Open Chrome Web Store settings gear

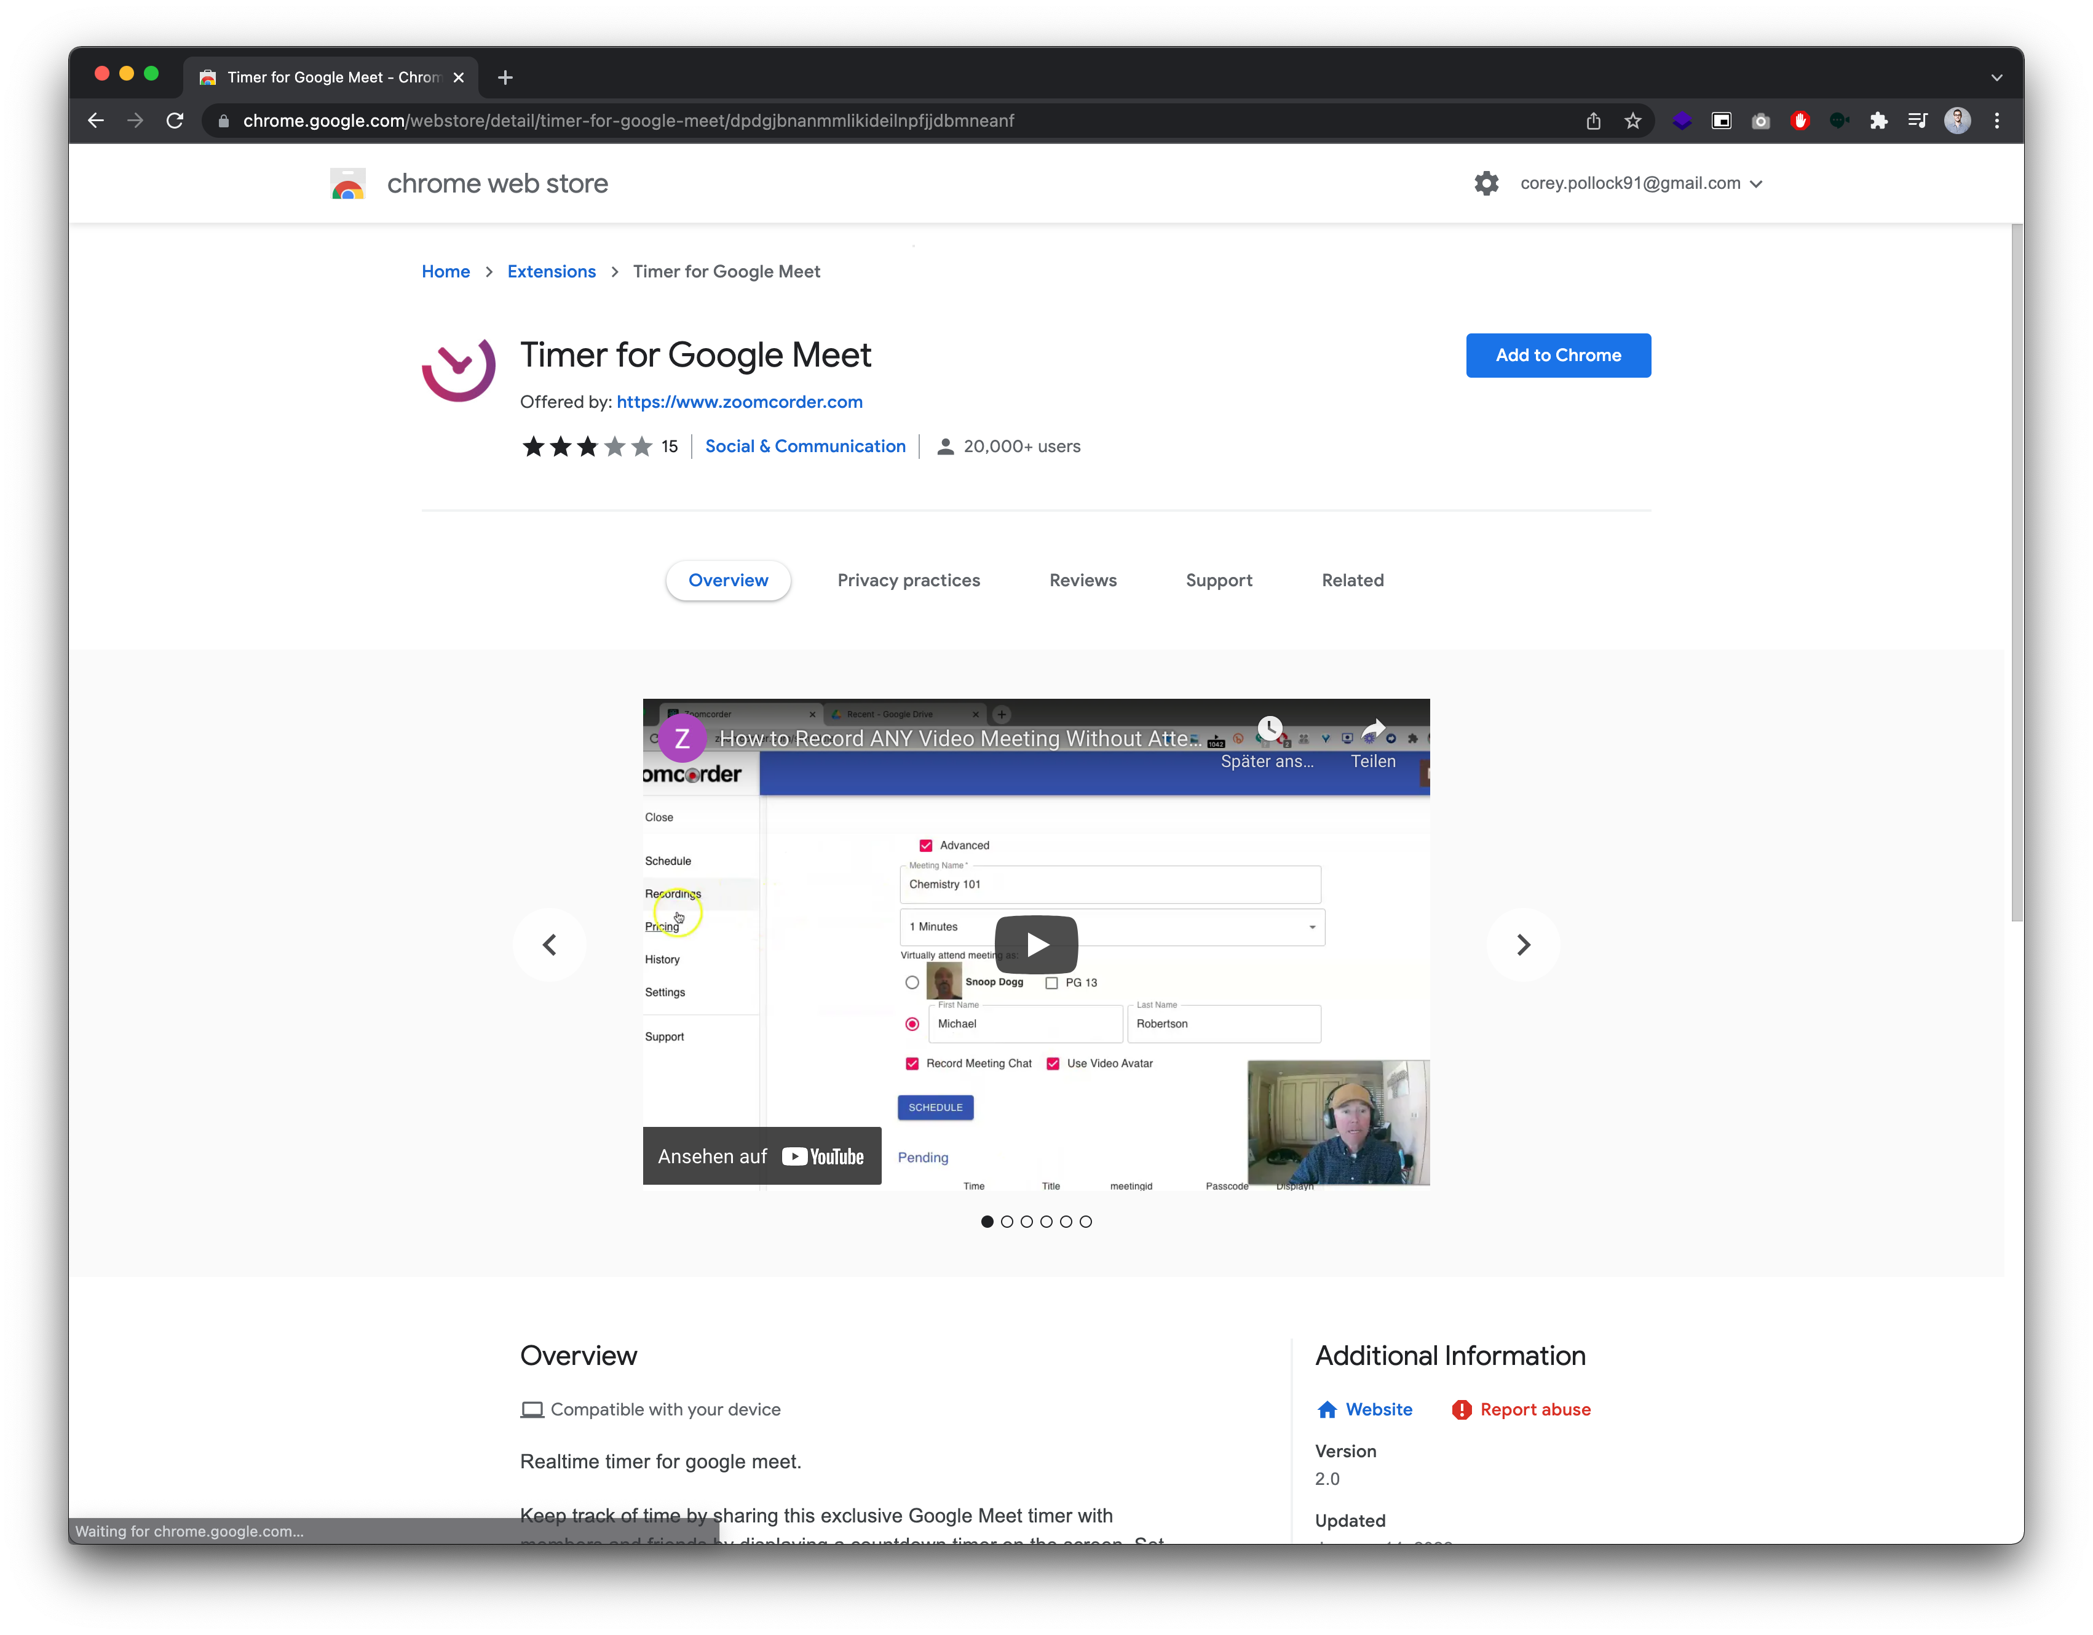(x=1486, y=183)
